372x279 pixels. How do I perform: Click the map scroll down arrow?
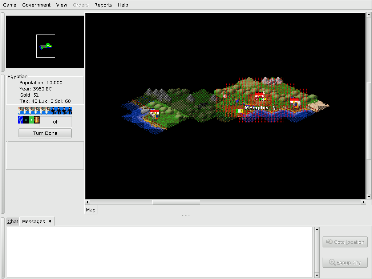click(x=369, y=197)
